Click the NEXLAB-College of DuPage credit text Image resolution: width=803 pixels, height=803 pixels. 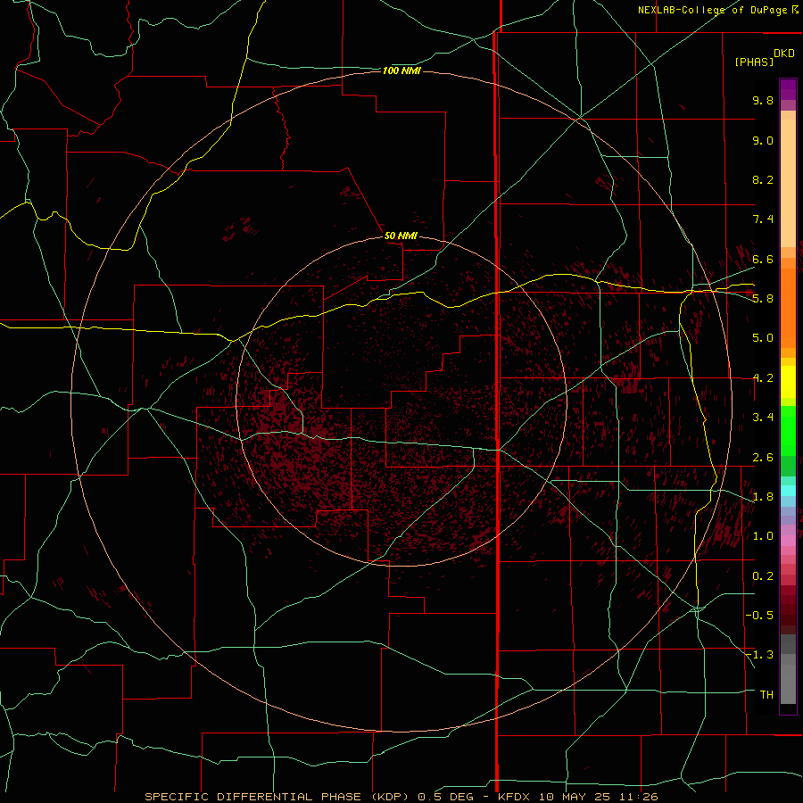[712, 10]
